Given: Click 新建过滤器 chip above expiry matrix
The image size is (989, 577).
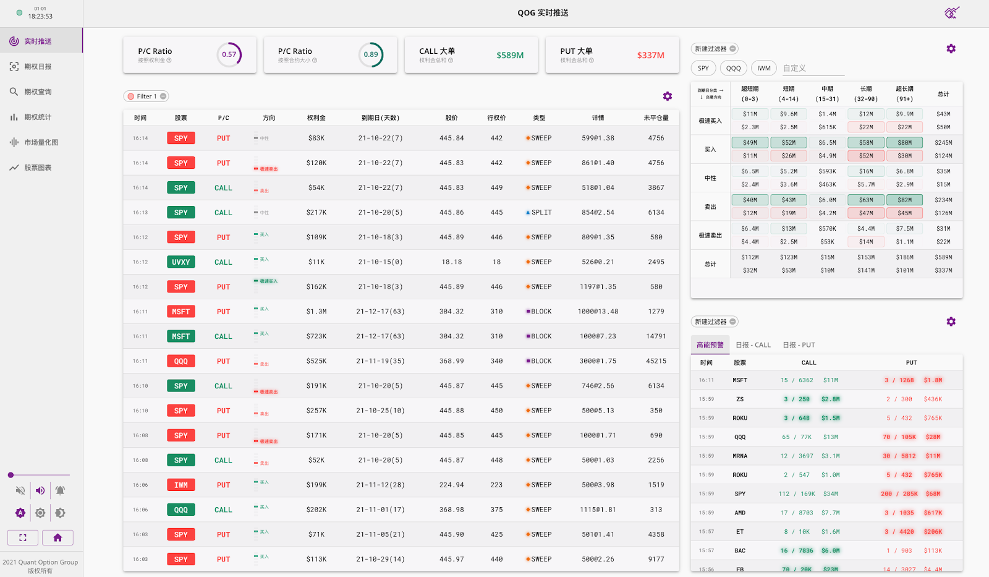Looking at the screenshot, I should (x=715, y=49).
